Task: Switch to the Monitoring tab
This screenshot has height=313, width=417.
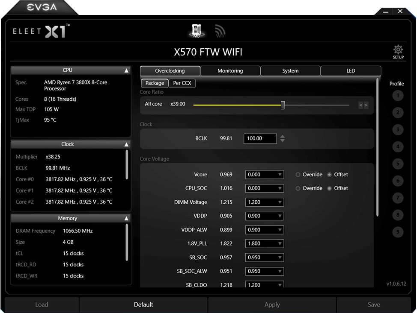Action: tap(230, 71)
